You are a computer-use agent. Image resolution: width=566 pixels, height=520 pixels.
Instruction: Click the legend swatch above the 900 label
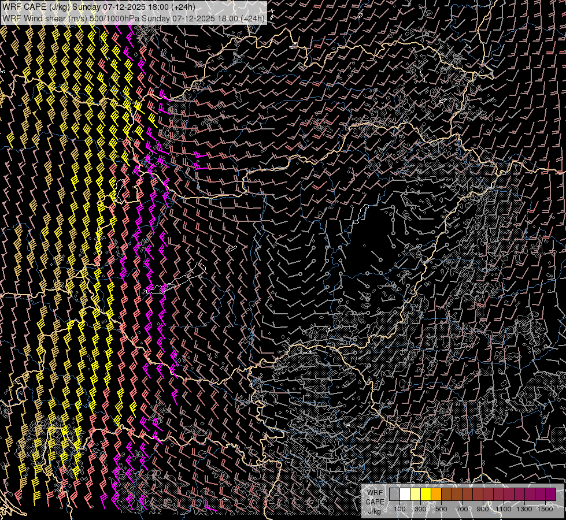(x=483, y=494)
